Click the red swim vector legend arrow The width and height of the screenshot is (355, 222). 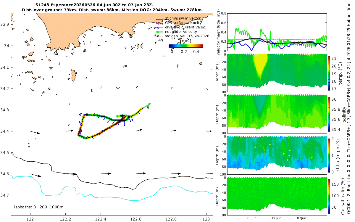160,19
